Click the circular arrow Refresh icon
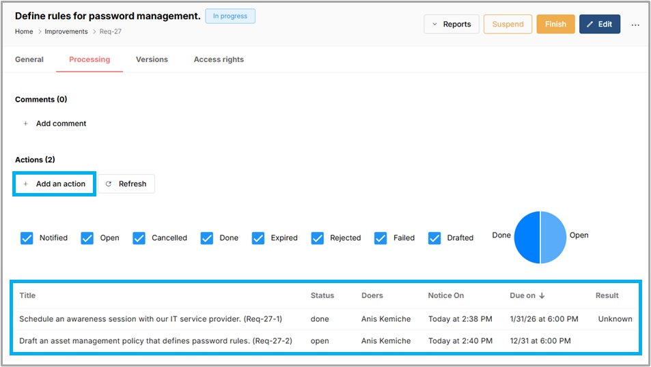 [109, 184]
